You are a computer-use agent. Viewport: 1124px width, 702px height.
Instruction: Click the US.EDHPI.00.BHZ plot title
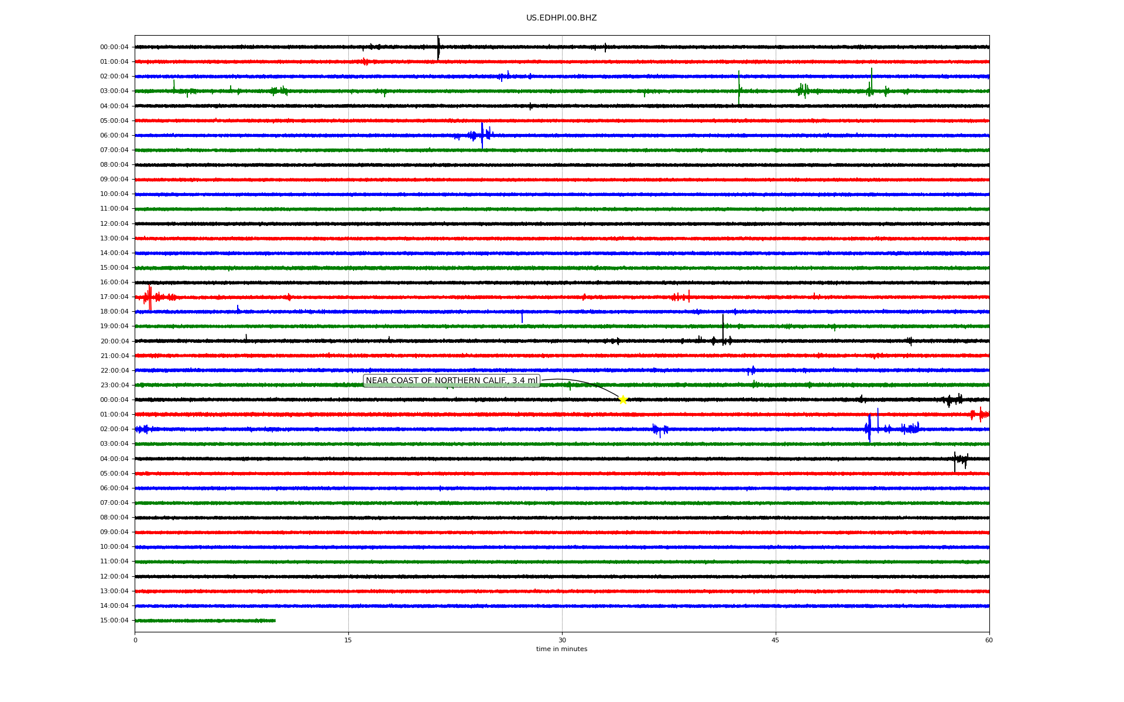point(561,18)
